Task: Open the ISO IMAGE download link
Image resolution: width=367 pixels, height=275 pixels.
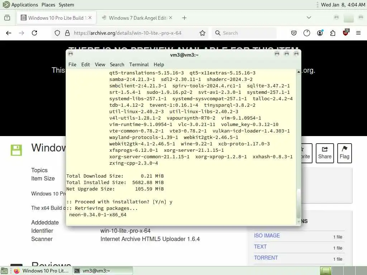Action: 267,236
